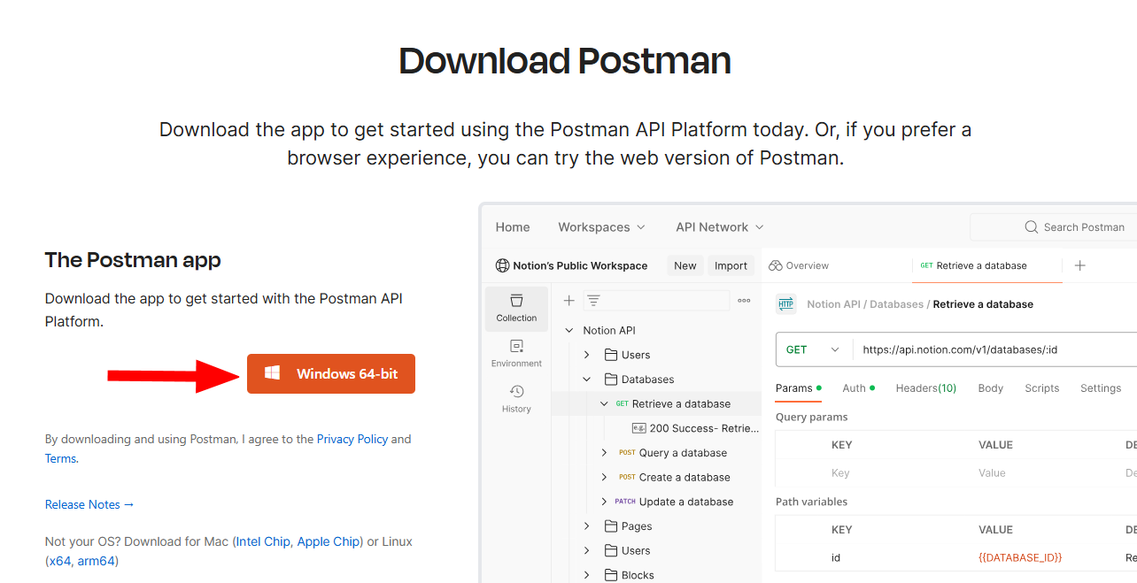Switch to the Headers tab

pos(925,388)
